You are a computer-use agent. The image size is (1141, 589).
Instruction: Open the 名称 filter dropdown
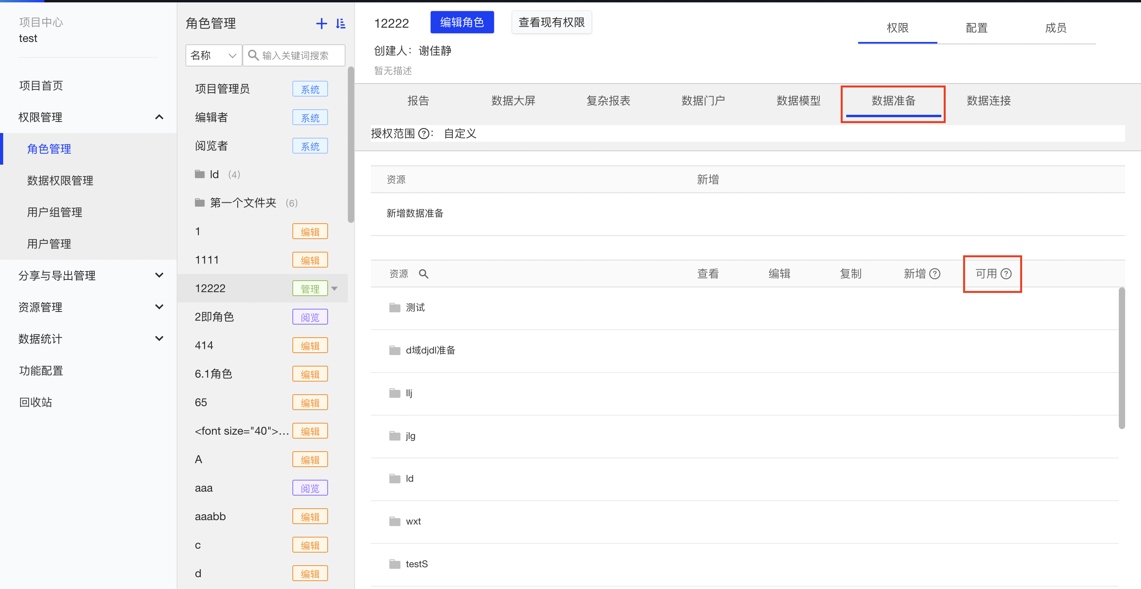click(214, 55)
